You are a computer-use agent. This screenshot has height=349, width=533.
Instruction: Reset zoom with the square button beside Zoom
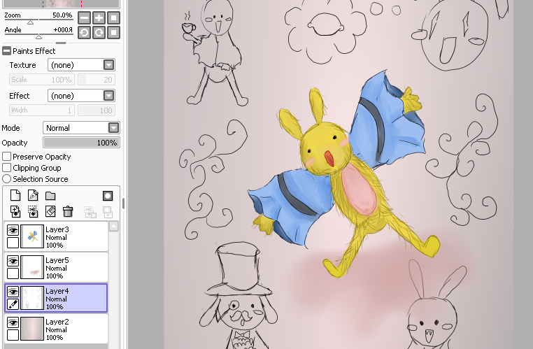tap(113, 17)
